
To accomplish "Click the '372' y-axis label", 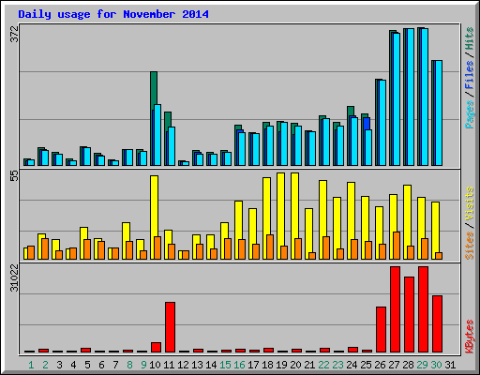I will 14,35.
